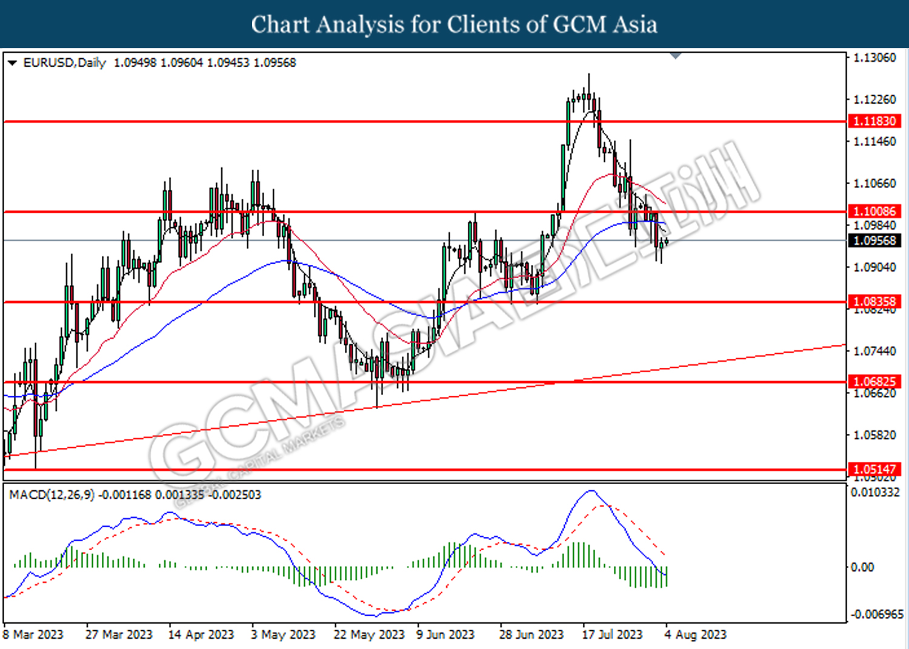
Task: Click the 9 Jun 2023 date label
Action: coord(445,634)
